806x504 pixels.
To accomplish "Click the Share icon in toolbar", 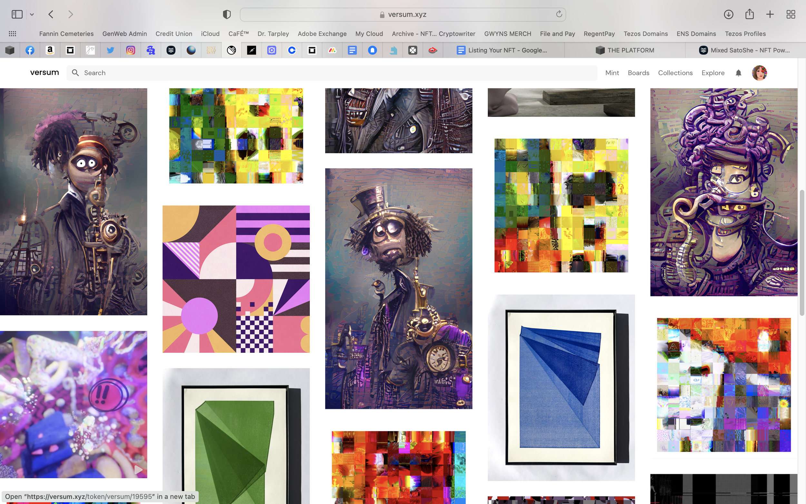I will pyautogui.click(x=749, y=14).
